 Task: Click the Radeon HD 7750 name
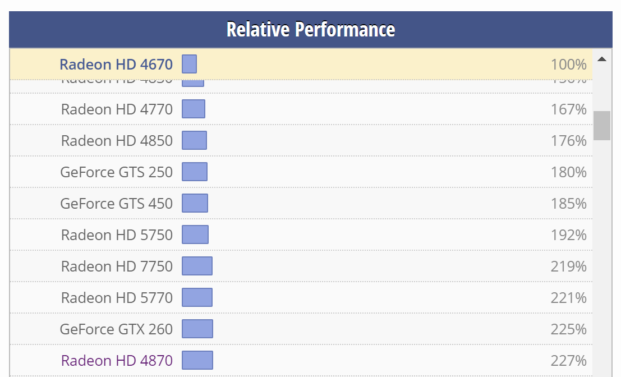(x=117, y=266)
